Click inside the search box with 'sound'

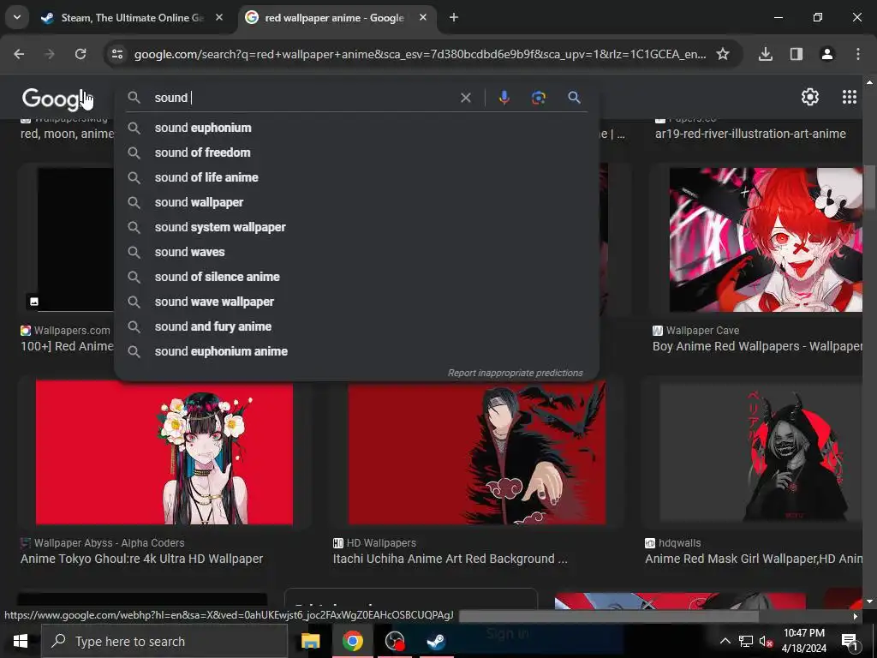pyautogui.click(x=302, y=98)
